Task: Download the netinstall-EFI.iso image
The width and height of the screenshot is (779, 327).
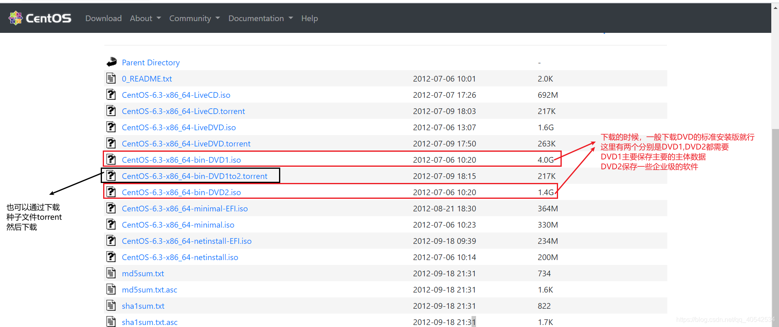Action: pyautogui.click(x=187, y=241)
